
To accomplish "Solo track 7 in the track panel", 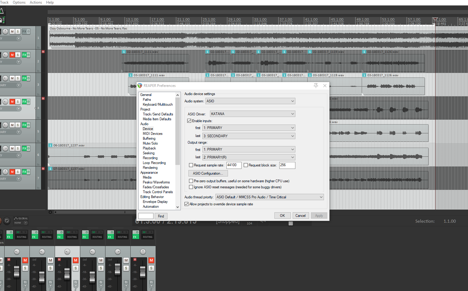I will 18,172.
